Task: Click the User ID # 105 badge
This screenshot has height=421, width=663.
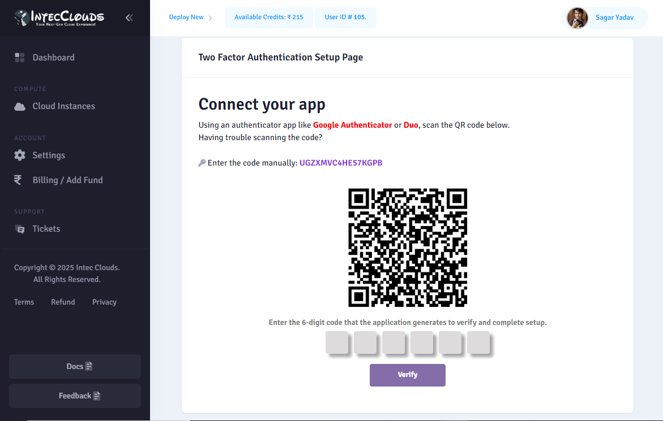Action: pos(345,18)
